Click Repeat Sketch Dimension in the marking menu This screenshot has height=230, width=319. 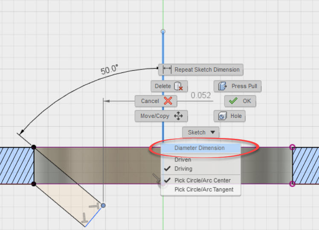tap(200, 70)
